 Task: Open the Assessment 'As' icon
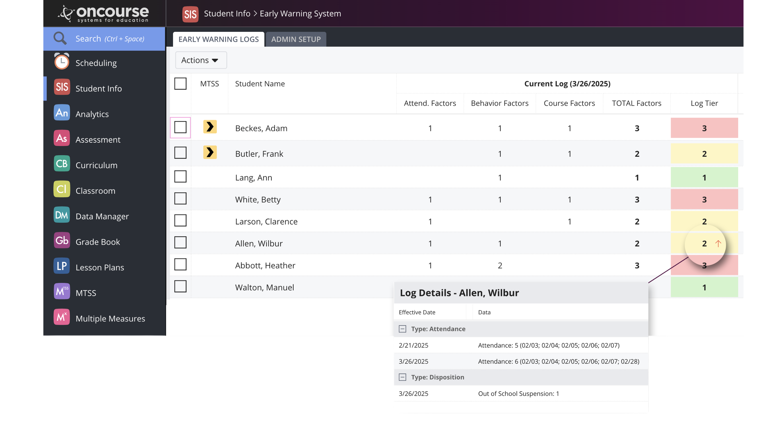click(x=62, y=138)
